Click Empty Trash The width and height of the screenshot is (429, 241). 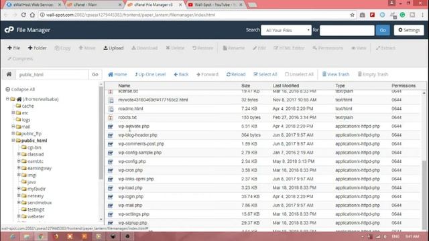click(373, 74)
